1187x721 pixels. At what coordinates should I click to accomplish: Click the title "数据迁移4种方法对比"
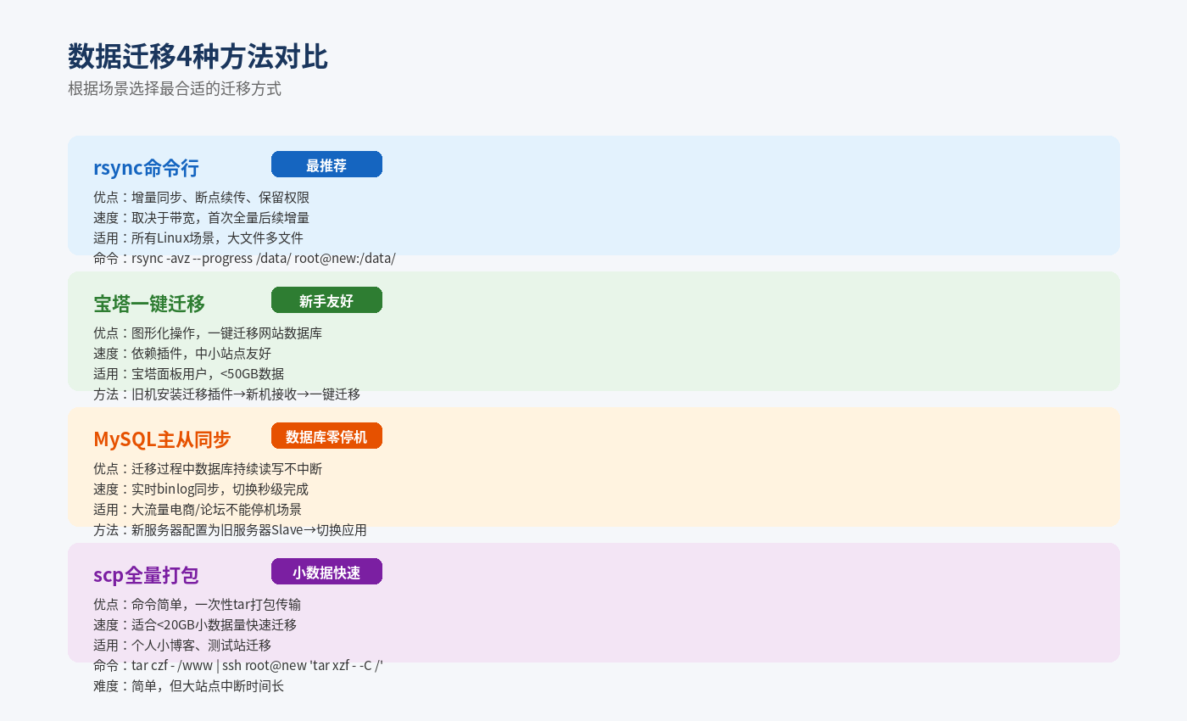point(198,57)
